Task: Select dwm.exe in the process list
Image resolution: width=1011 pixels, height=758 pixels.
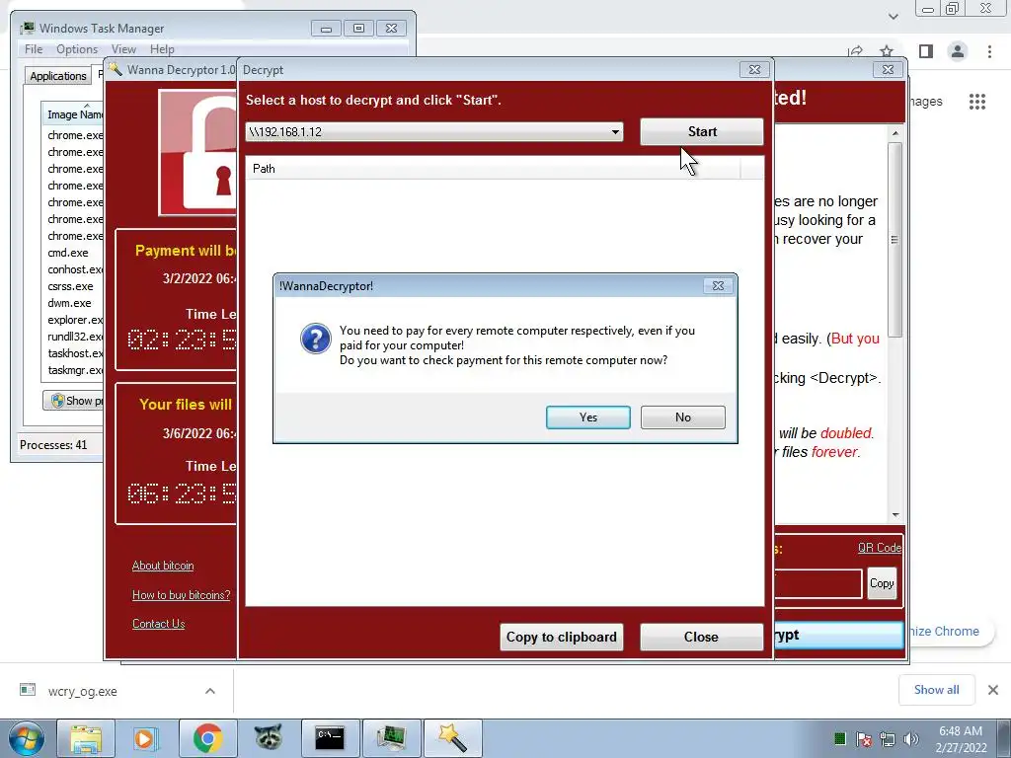Action: click(x=69, y=303)
